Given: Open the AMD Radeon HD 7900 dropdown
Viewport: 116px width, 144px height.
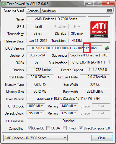Looking at the screenshot, I should click(x=35, y=138).
